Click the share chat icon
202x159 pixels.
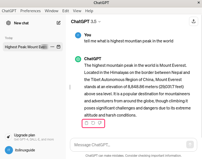tap(194, 21)
